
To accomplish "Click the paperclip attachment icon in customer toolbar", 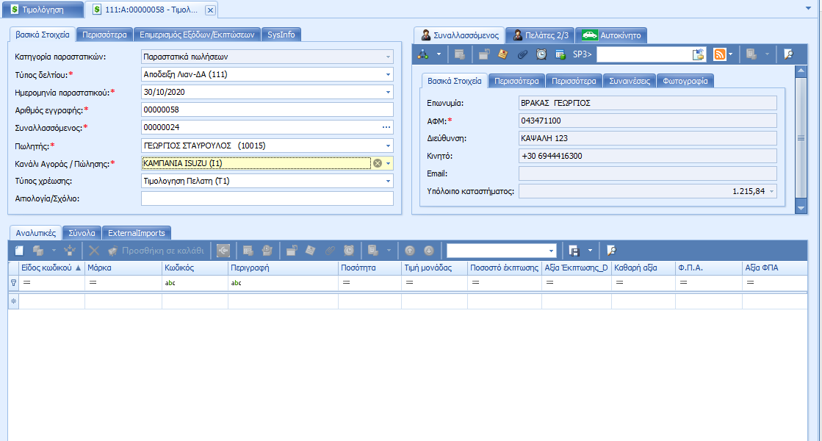I will coord(522,54).
